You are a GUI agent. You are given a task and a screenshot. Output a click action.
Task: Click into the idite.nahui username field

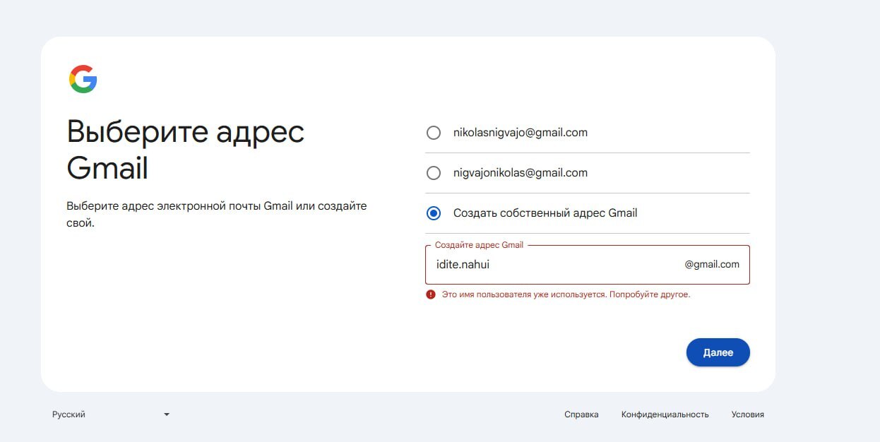pyautogui.click(x=551, y=265)
